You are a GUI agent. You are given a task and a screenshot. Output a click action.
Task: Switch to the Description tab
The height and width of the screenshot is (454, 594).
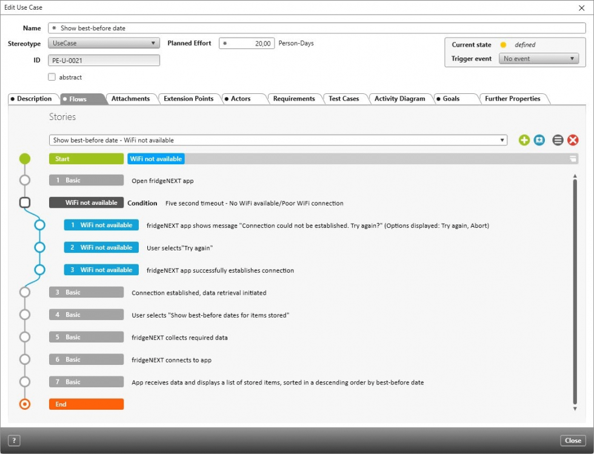point(33,98)
